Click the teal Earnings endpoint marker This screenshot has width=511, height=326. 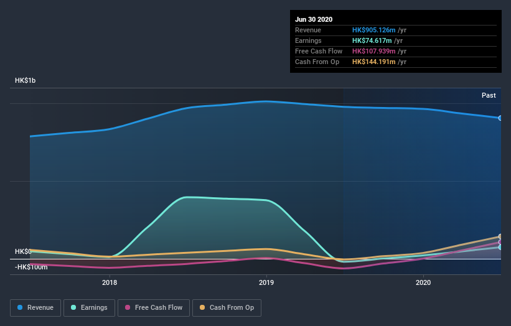pyautogui.click(x=500, y=248)
